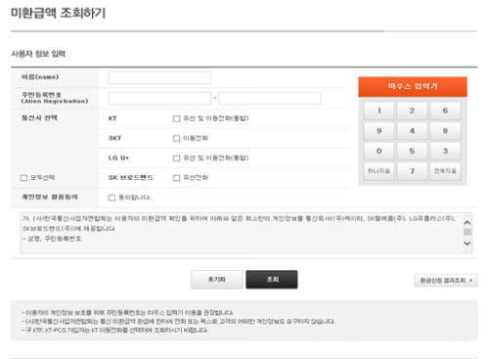
Task: Click the 마우스 입력기 orange header
Action: (x=413, y=87)
